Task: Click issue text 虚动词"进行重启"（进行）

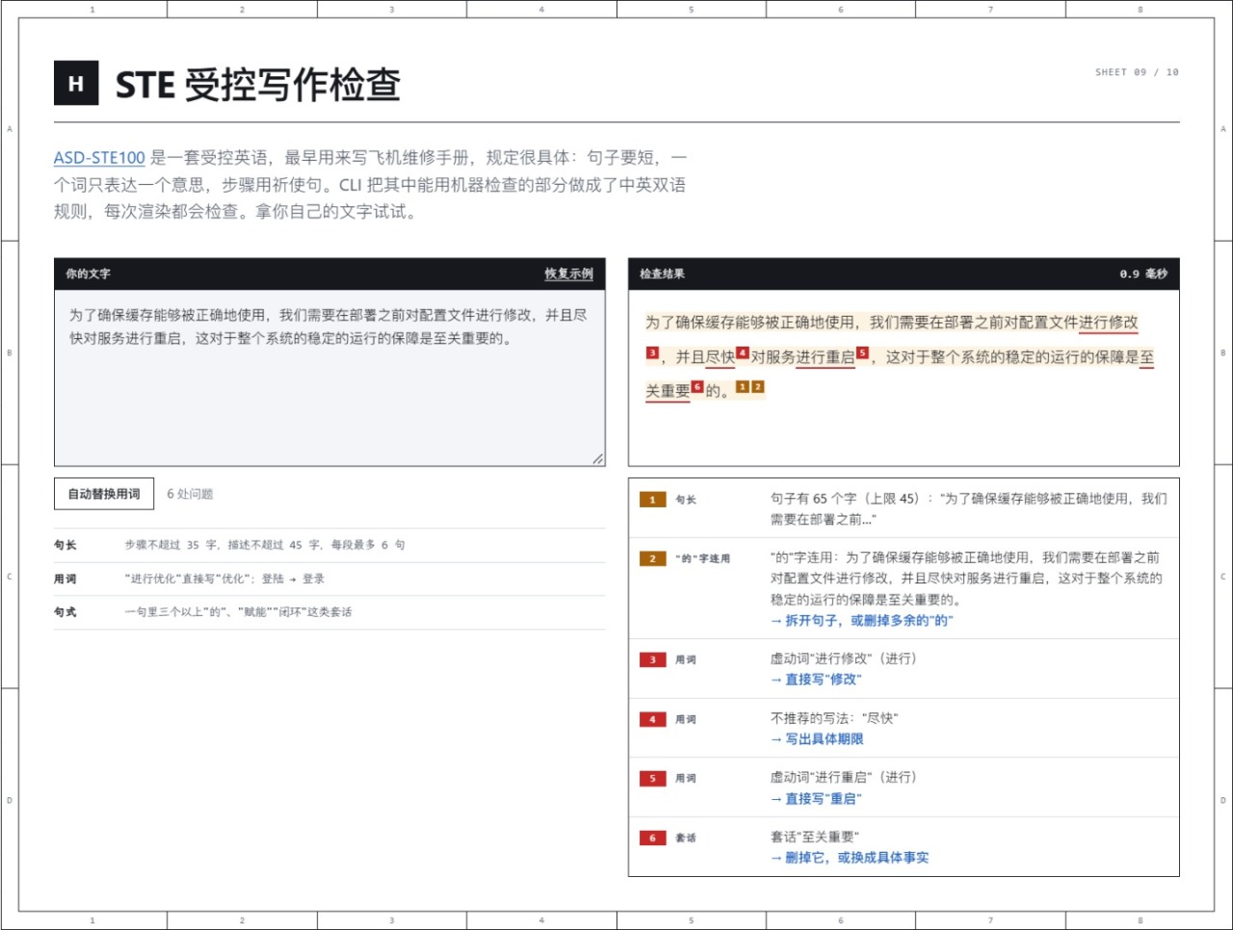Action: [x=844, y=777]
